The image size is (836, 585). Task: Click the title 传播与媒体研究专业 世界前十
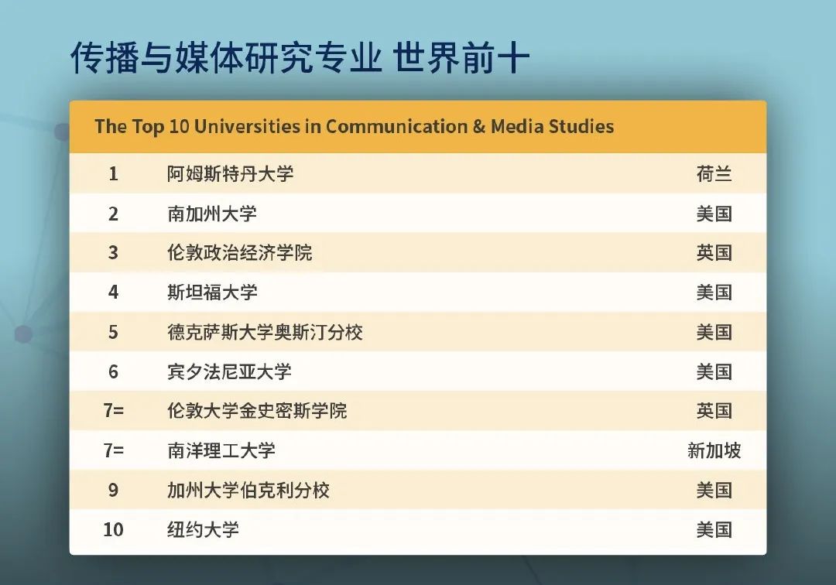click(x=300, y=58)
